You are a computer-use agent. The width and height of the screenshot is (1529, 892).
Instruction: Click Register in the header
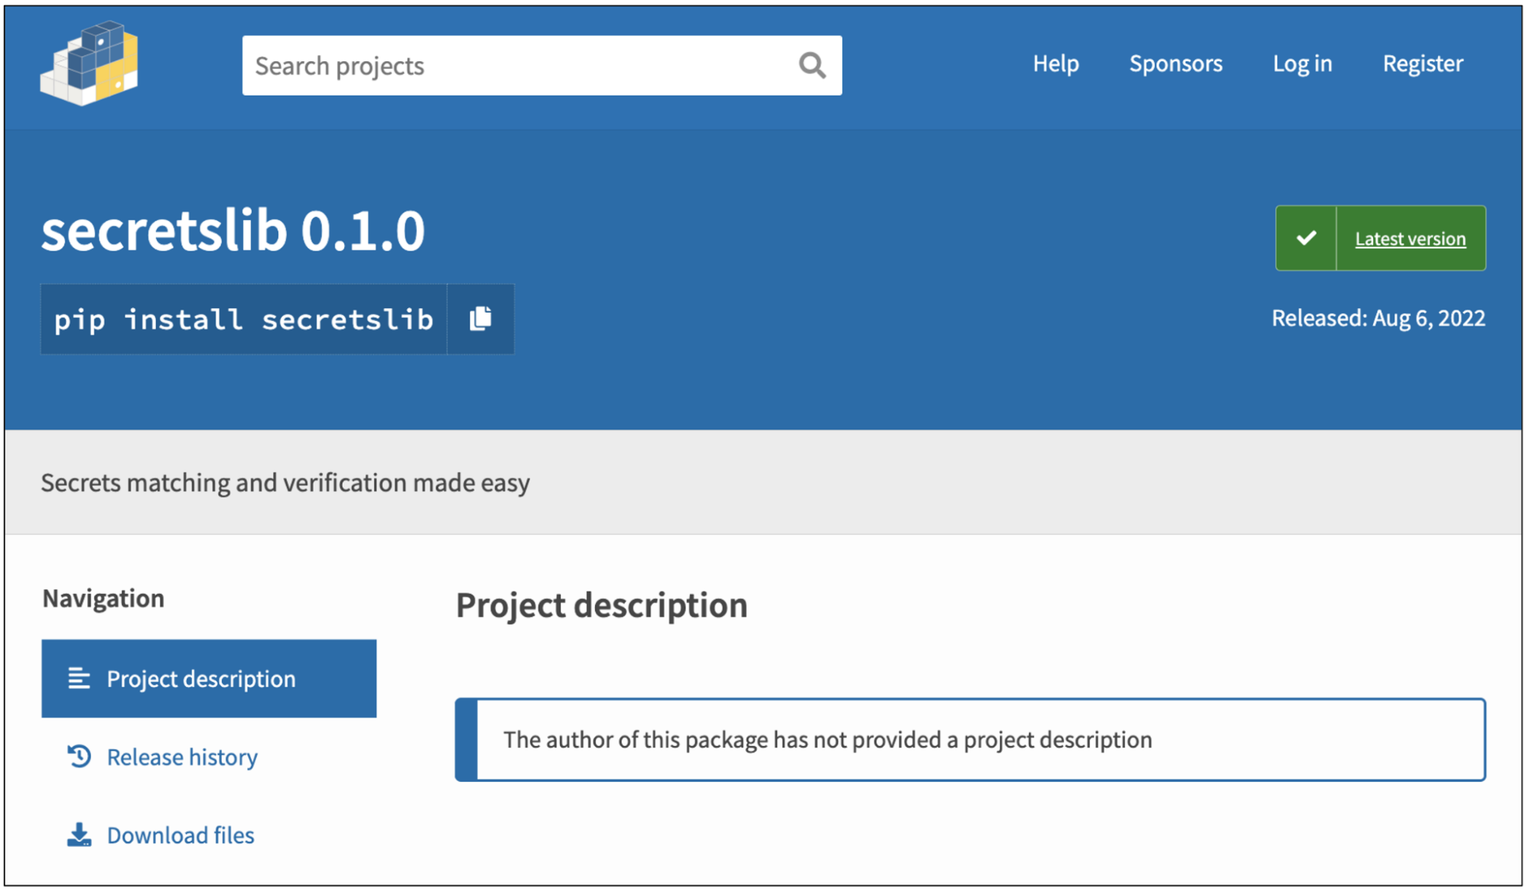[1423, 63]
